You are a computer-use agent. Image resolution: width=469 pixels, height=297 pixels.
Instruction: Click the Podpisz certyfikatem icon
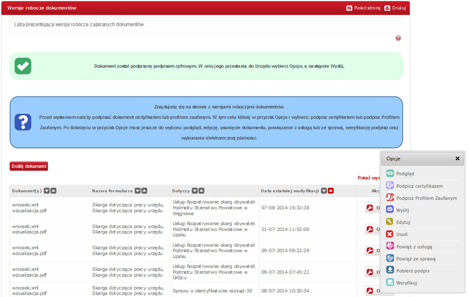[390, 186]
